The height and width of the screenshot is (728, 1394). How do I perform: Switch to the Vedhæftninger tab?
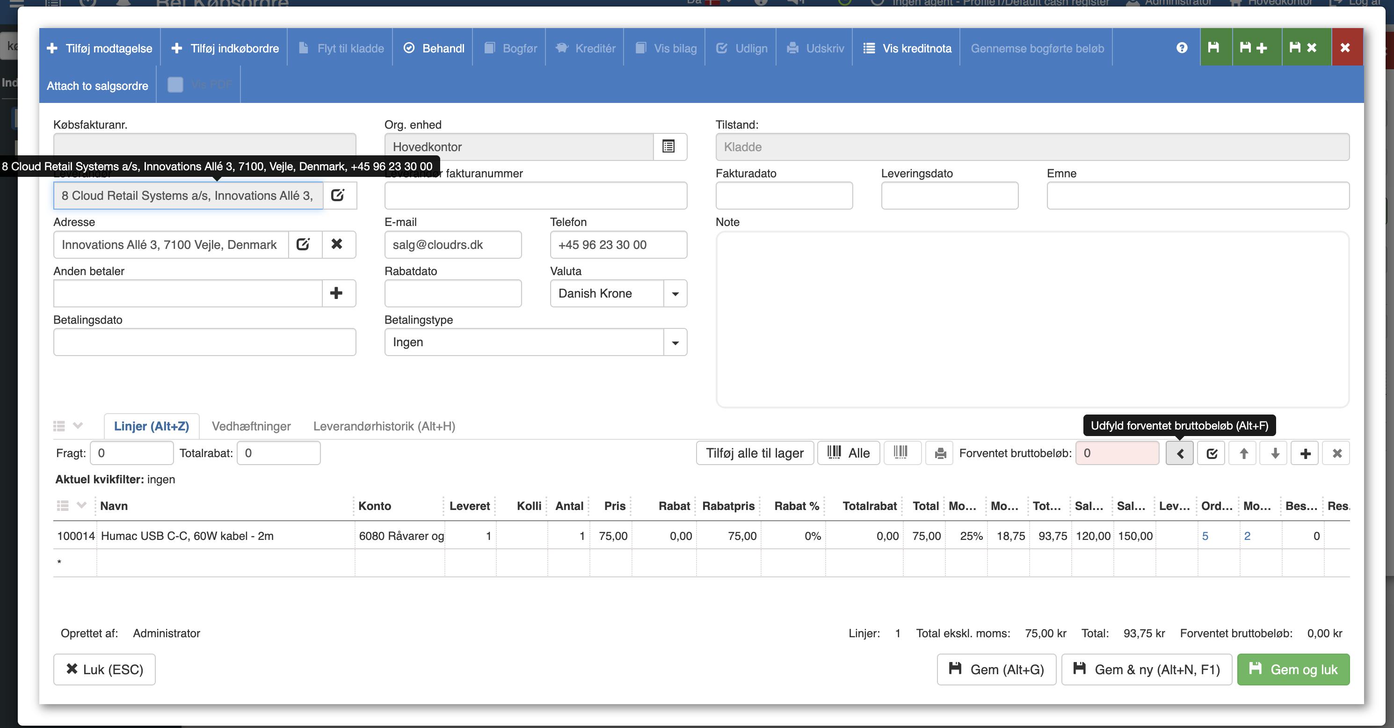tap(251, 426)
